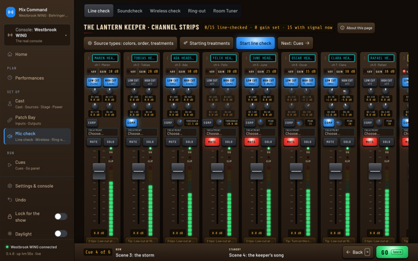Image resolution: width=418 pixels, height=261 pixels.
Task: Click the drag handle on Felix's channel strip
Action: [x=207, y=58]
